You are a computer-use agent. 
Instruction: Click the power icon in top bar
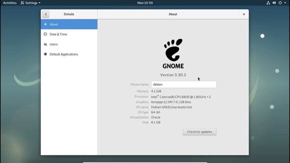pos(280,3)
